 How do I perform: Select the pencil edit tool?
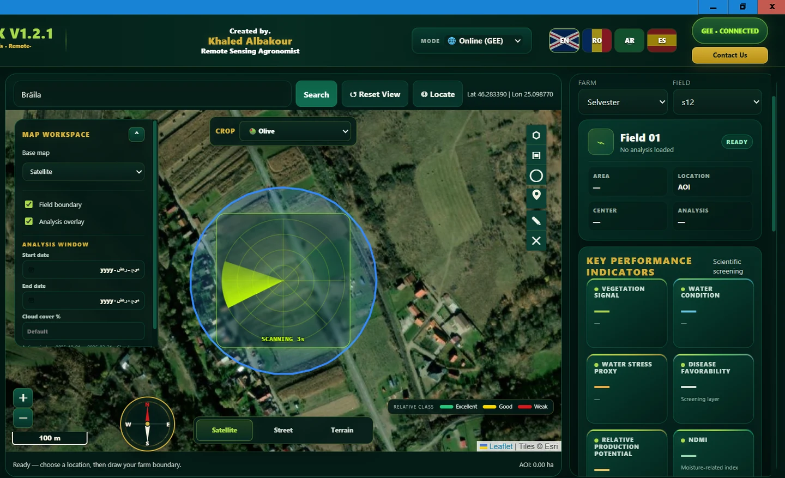pyautogui.click(x=536, y=221)
